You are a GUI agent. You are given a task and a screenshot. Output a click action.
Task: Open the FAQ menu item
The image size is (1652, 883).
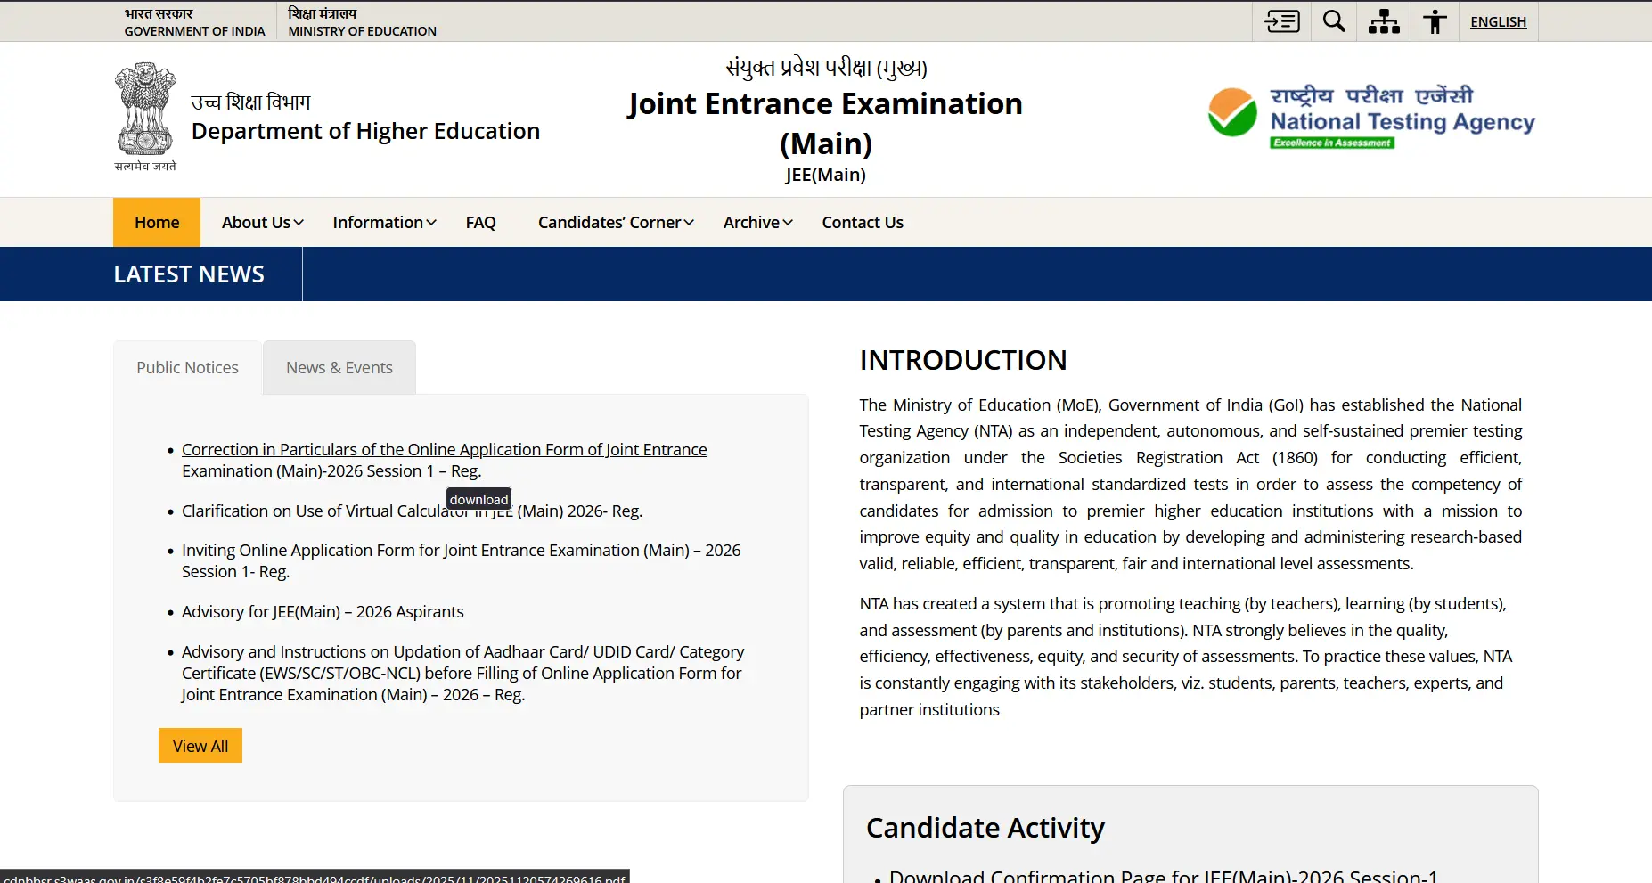(x=480, y=222)
